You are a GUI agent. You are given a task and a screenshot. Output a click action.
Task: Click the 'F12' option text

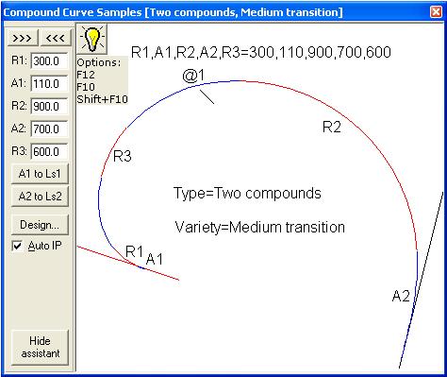(x=86, y=75)
